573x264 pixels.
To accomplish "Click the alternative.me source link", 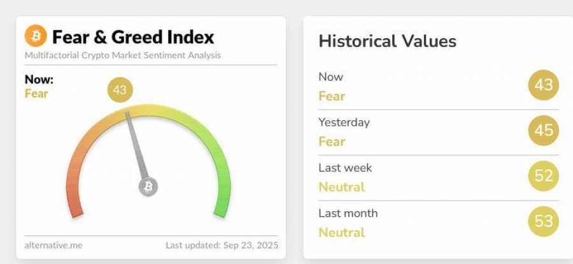I will [53, 245].
